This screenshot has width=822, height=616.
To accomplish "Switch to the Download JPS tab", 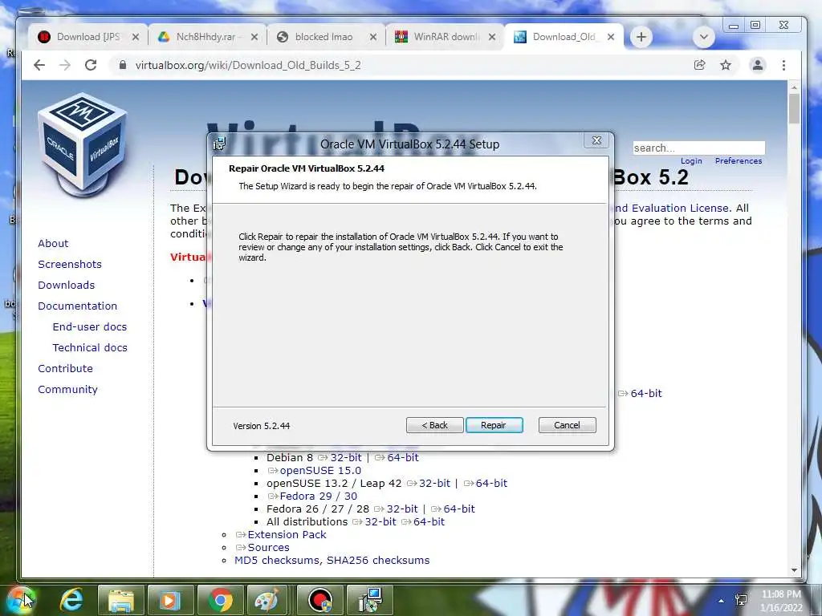I will [87, 37].
